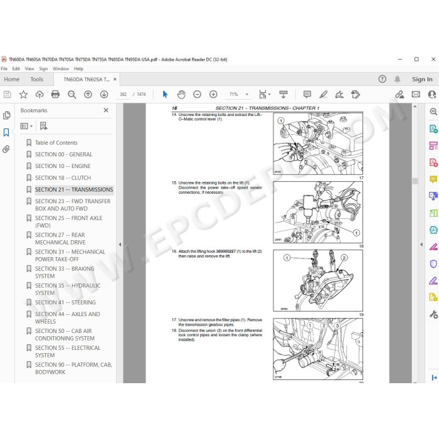This screenshot has width=439, height=439.
Task: Open the attachments paperclip panel
Action: click(6, 149)
